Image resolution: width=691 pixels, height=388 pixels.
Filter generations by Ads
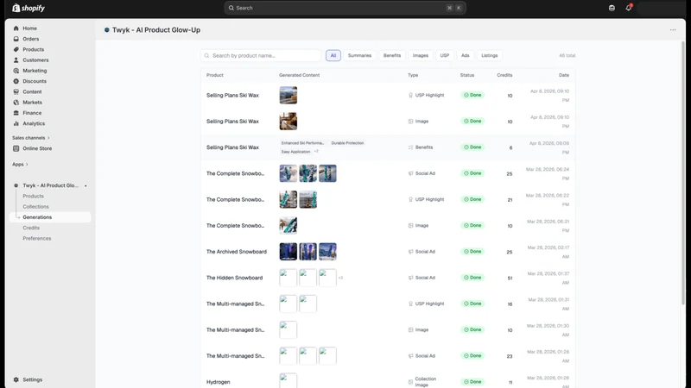click(466, 55)
